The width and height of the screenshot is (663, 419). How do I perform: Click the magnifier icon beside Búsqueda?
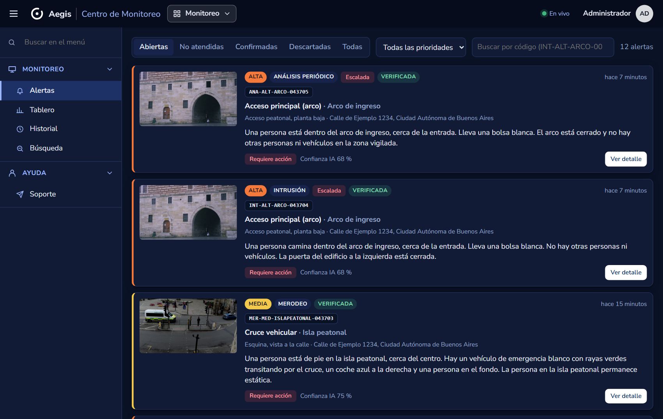tap(20, 149)
